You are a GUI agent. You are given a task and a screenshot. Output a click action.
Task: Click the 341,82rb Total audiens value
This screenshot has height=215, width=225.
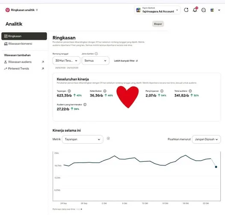pos(181,95)
